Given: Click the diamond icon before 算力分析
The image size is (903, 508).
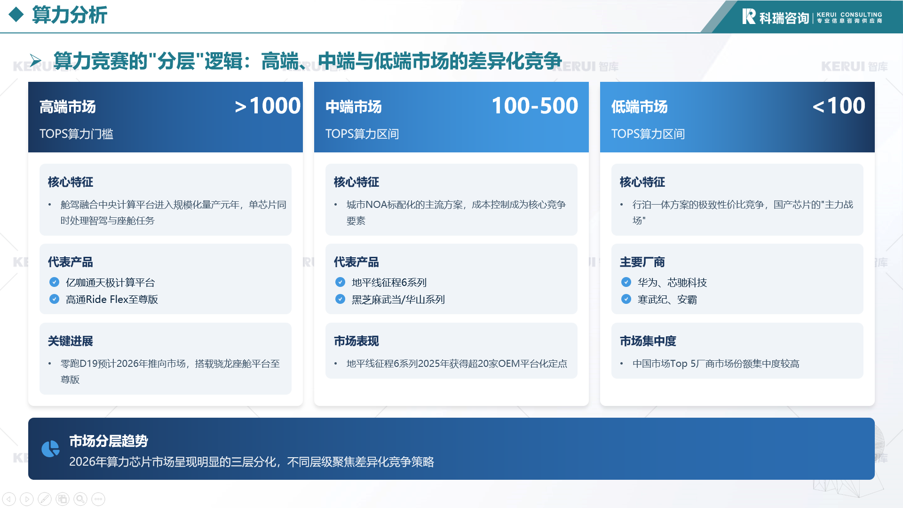Looking at the screenshot, I should coord(16,15).
